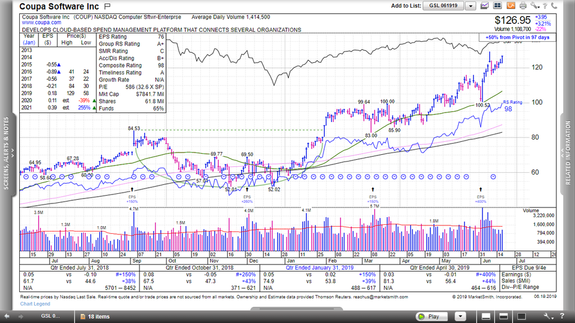
Task: Click the 2020 EPS estimate -39% value
Action: pos(84,100)
